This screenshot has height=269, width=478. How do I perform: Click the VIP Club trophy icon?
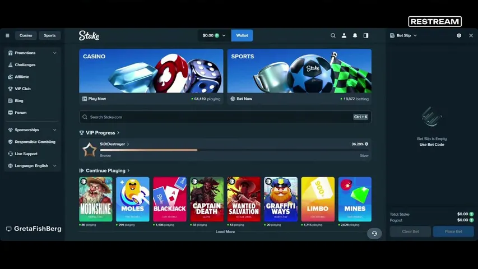click(x=10, y=89)
